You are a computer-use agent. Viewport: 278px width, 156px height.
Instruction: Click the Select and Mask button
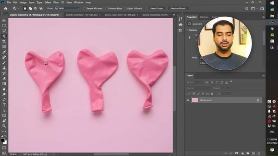[x=179, y=9]
